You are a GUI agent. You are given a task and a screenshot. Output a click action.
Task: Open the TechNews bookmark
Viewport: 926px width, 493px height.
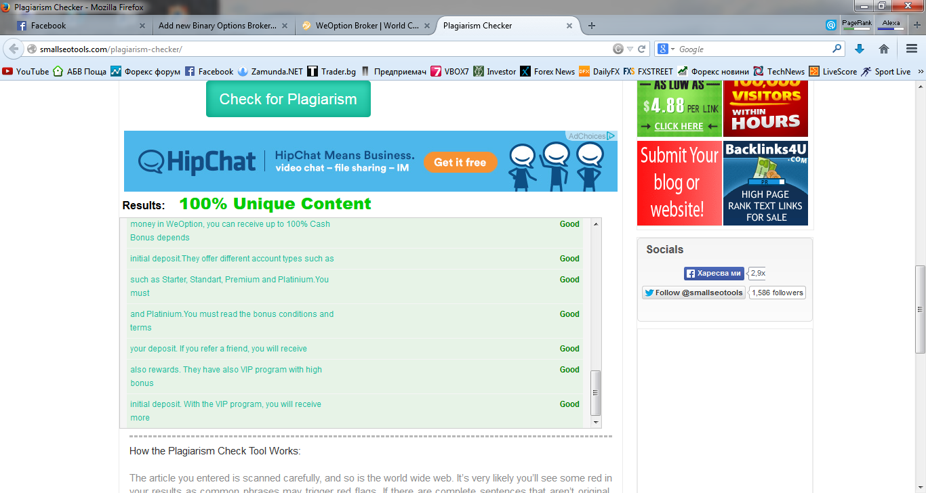pyautogui.click(x=779, y=71)
